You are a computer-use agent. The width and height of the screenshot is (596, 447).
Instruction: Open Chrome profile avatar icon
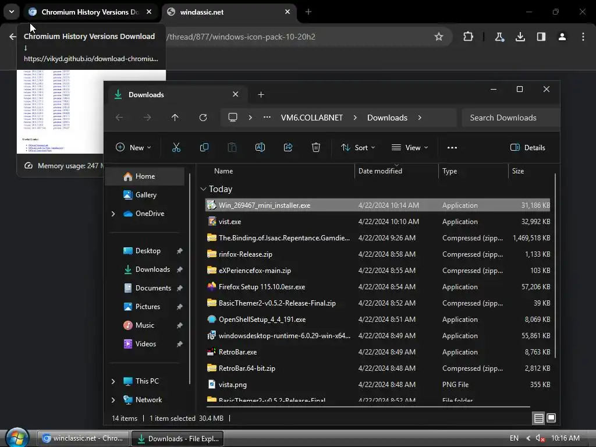pos(562,37)
